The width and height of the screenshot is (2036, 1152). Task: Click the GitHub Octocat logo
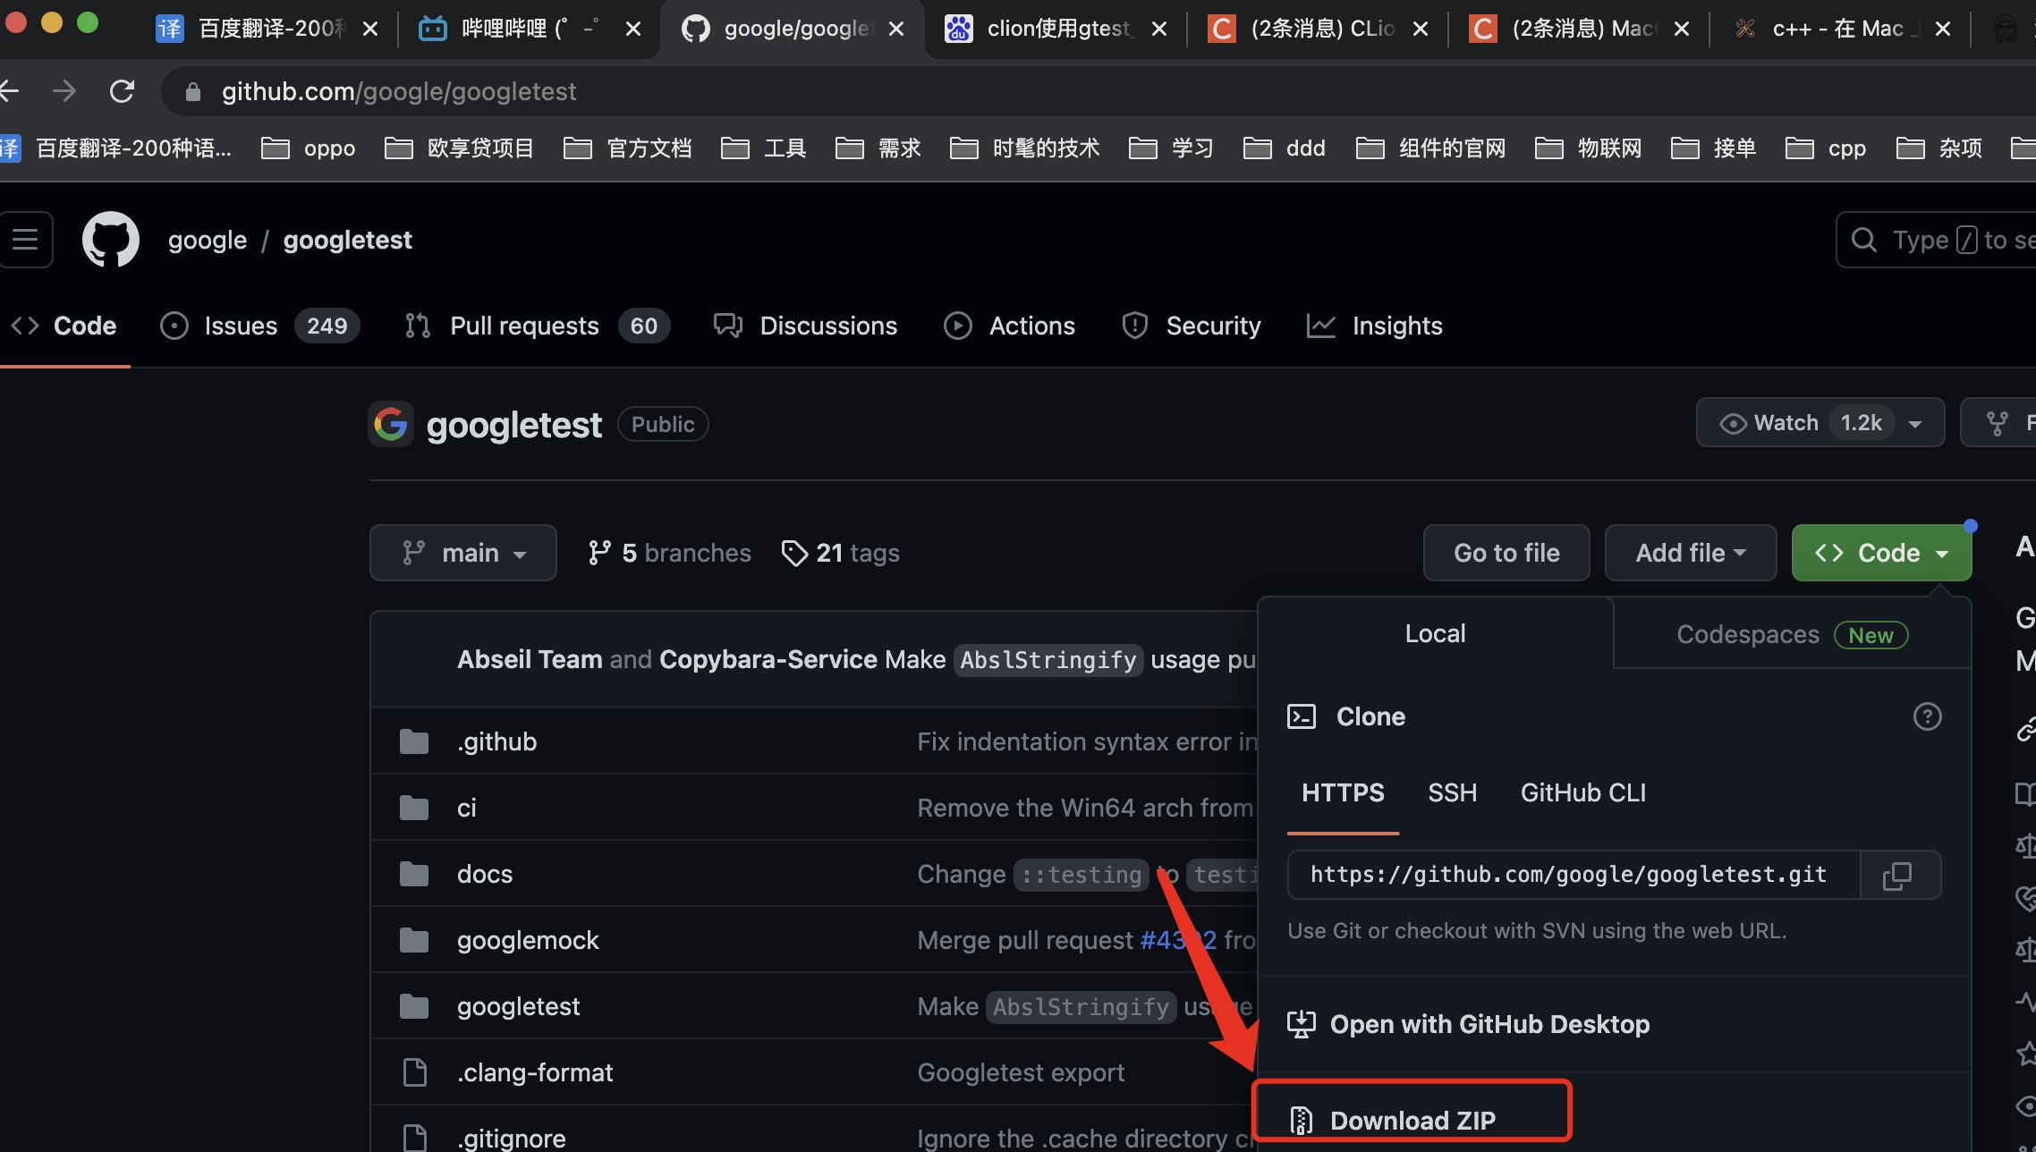(111, 240)
